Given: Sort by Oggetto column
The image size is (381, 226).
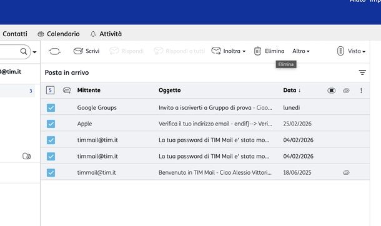Looking at the screenshot, I should click(170, 90).
